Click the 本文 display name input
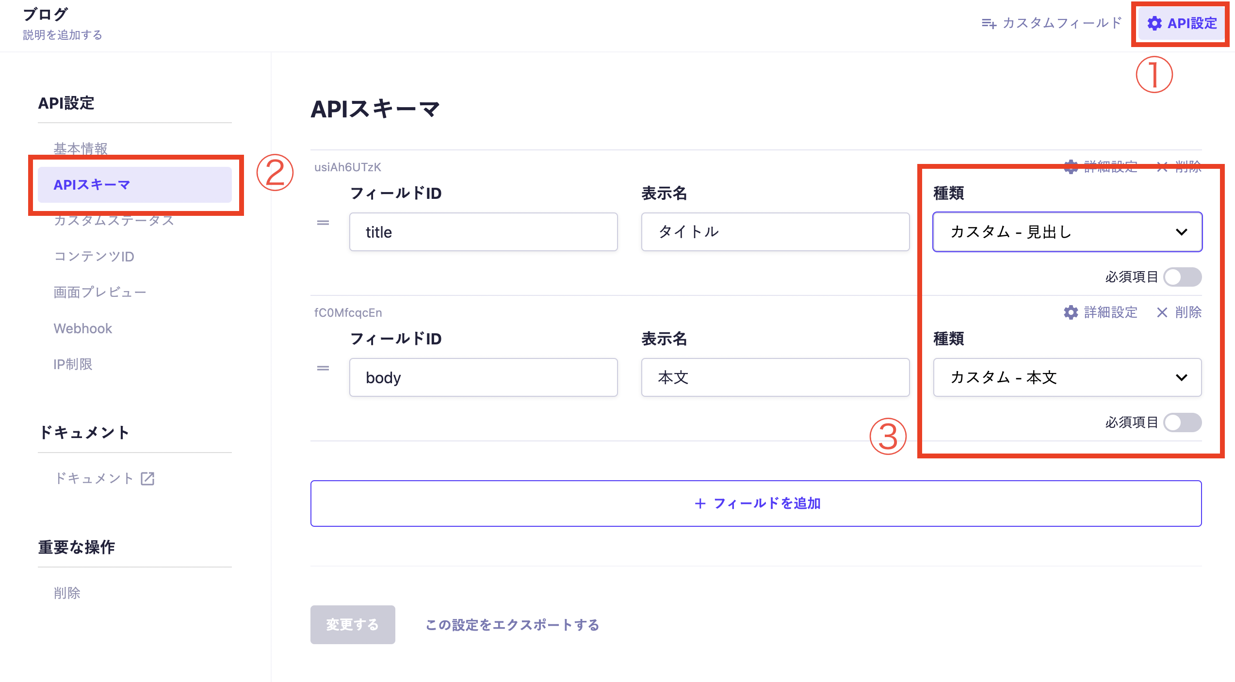 pos(775,377)
